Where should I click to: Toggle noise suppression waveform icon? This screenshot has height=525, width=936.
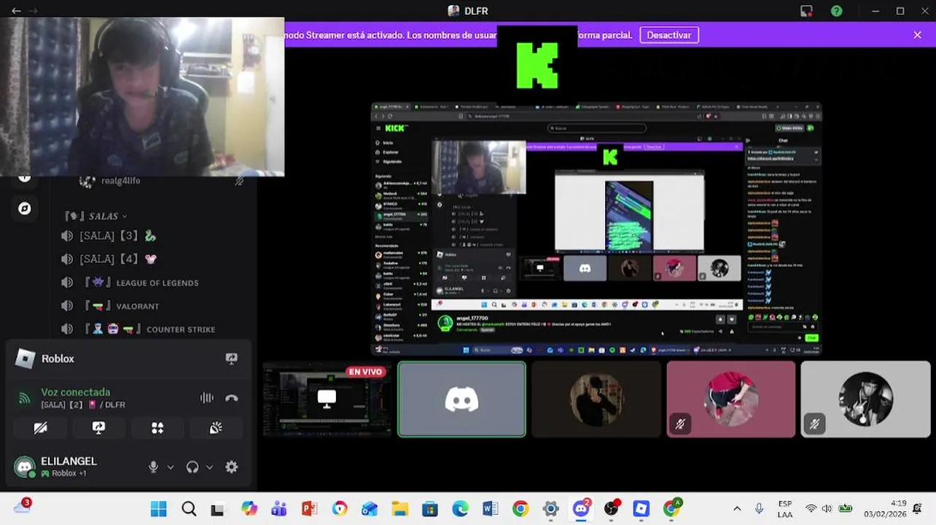(207, 398)
